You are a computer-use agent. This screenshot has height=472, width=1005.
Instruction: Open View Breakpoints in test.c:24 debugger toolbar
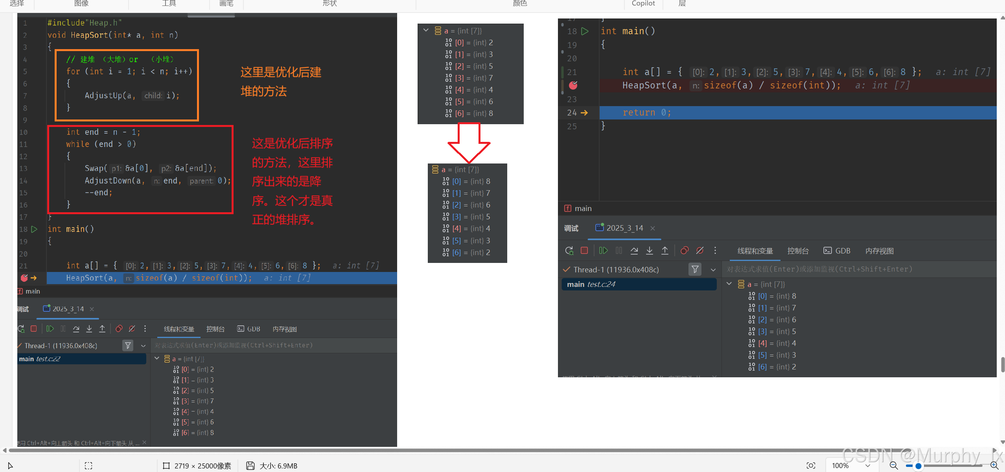(685, 251)
